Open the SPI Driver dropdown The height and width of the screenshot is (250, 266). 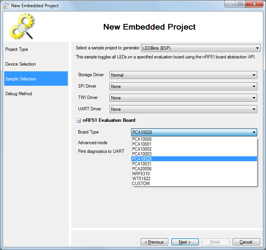pyautogui.click(x=183, y=86)
